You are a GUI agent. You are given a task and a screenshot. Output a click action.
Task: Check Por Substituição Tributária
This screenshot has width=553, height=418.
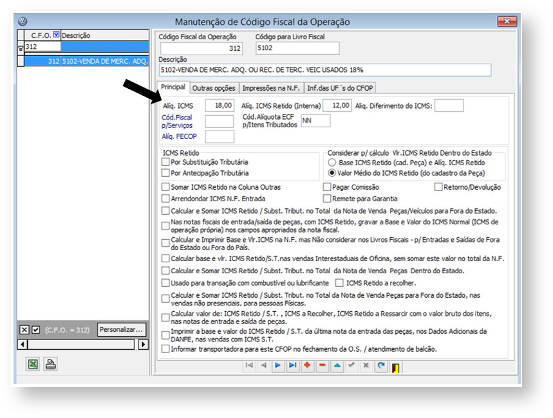[165, 162]
